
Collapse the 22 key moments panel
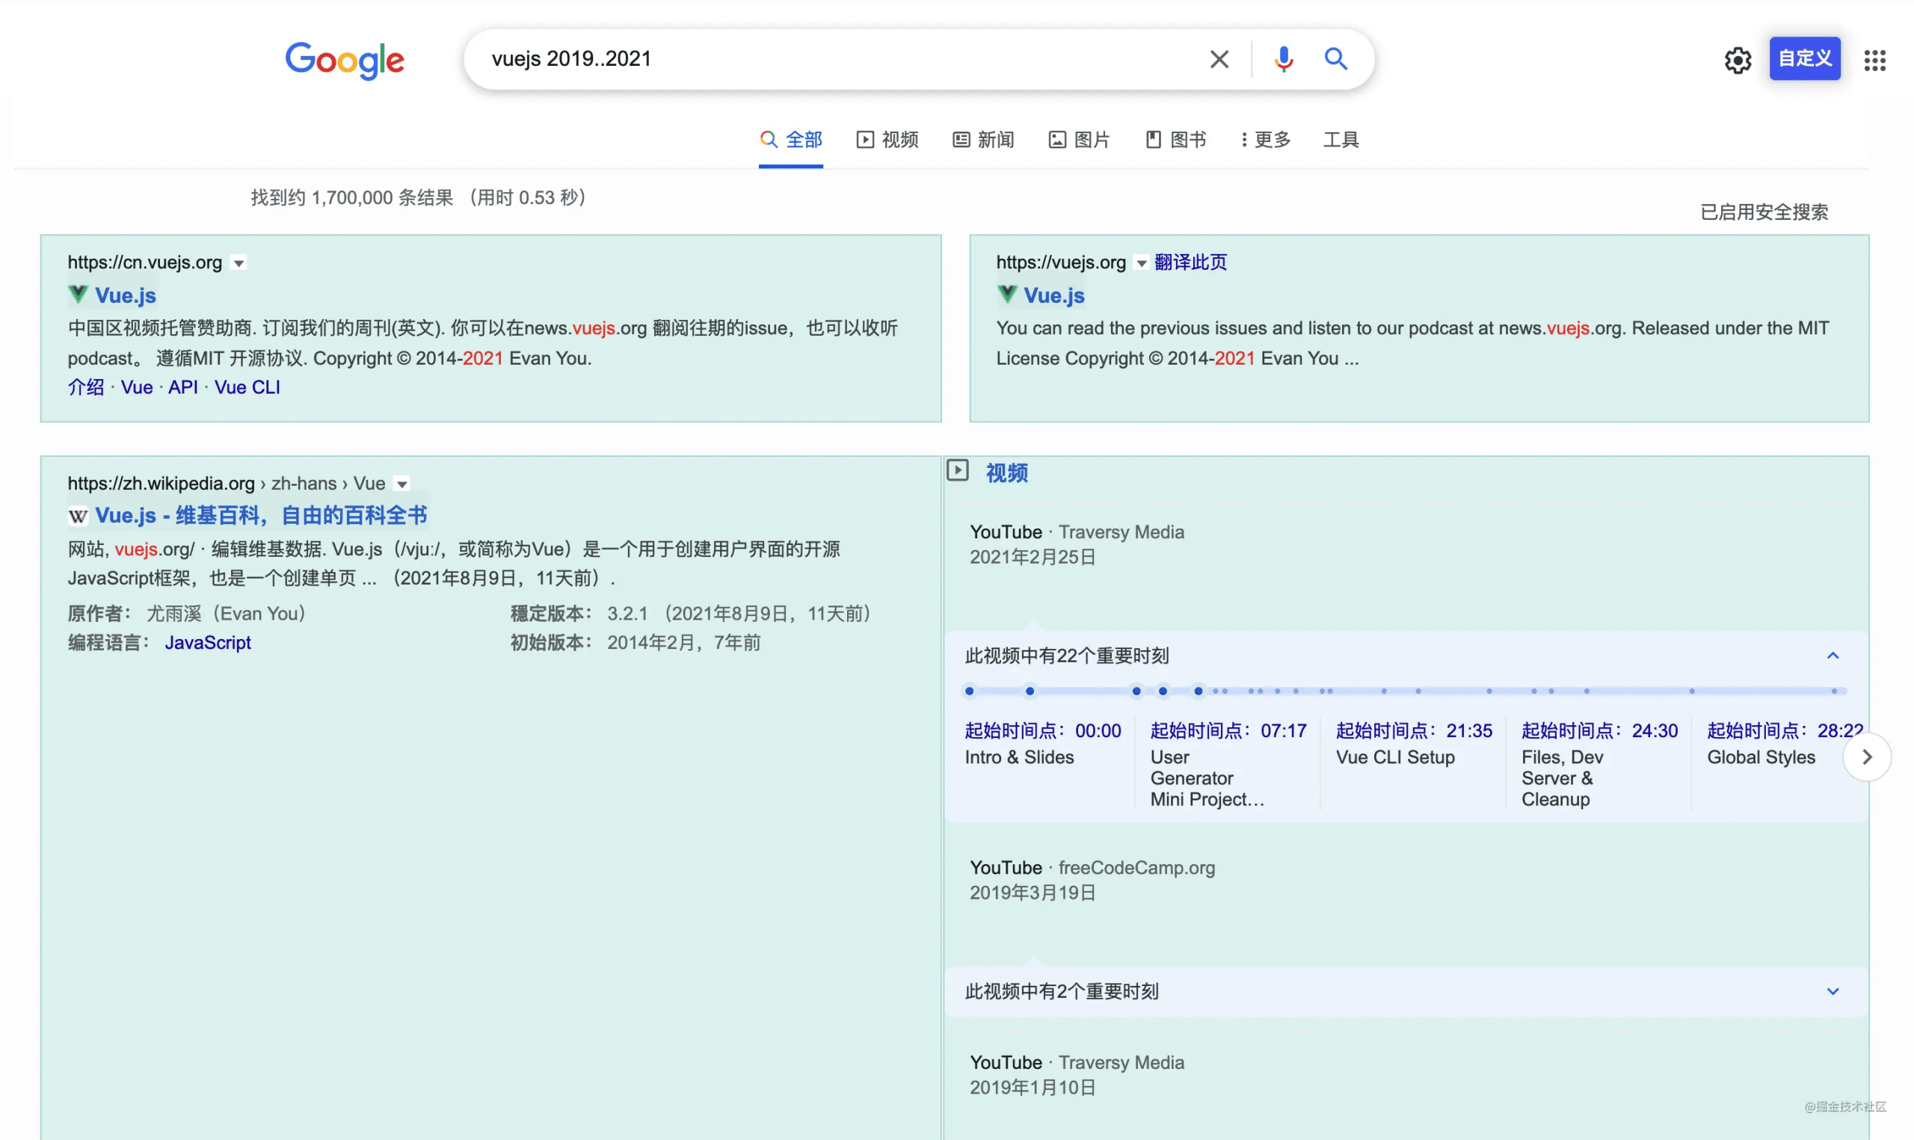(1832, 656)
